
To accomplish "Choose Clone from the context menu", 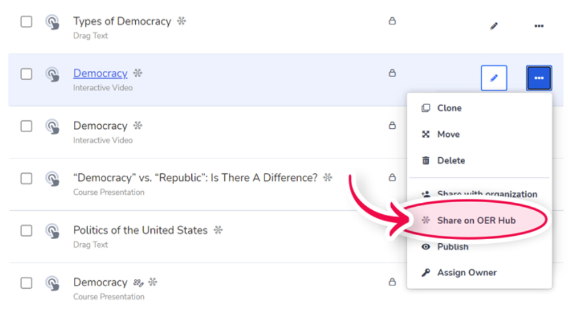I will tap(449, 108).
